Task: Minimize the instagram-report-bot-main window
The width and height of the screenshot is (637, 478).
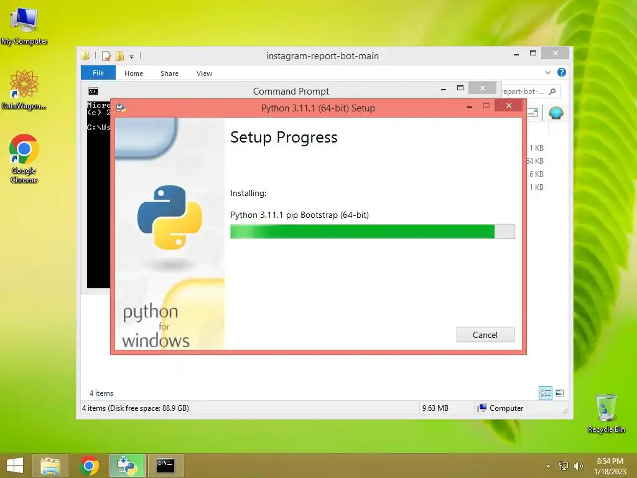Action: (516, 54)
